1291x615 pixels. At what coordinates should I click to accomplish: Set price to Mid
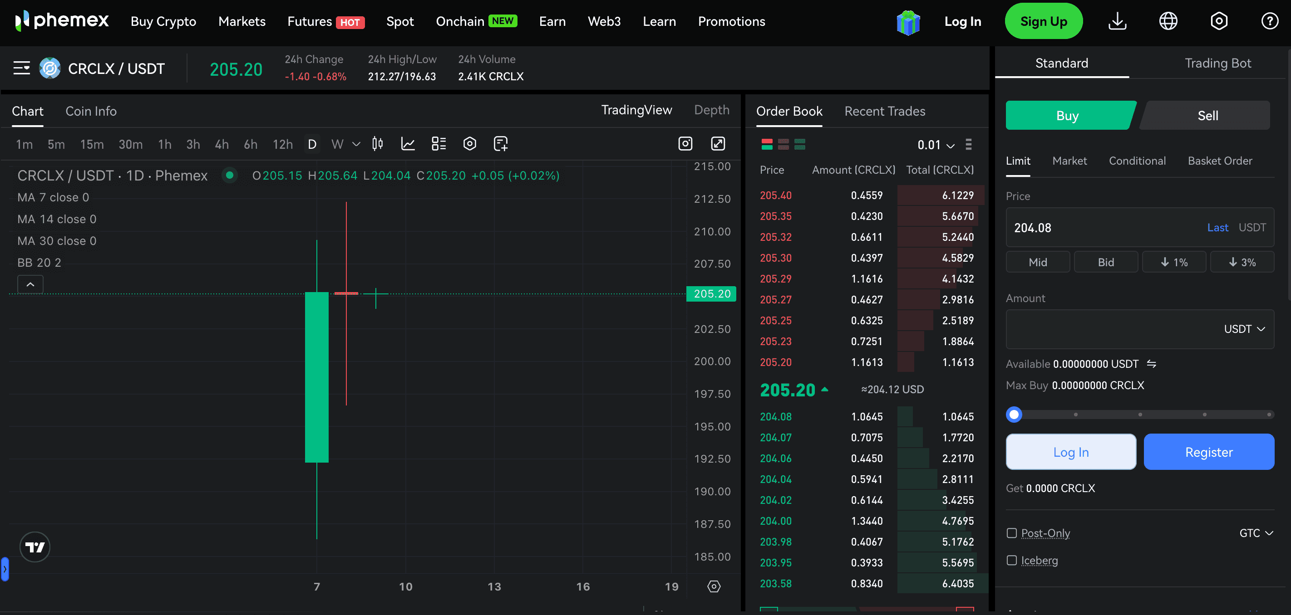click(1038, 263)
